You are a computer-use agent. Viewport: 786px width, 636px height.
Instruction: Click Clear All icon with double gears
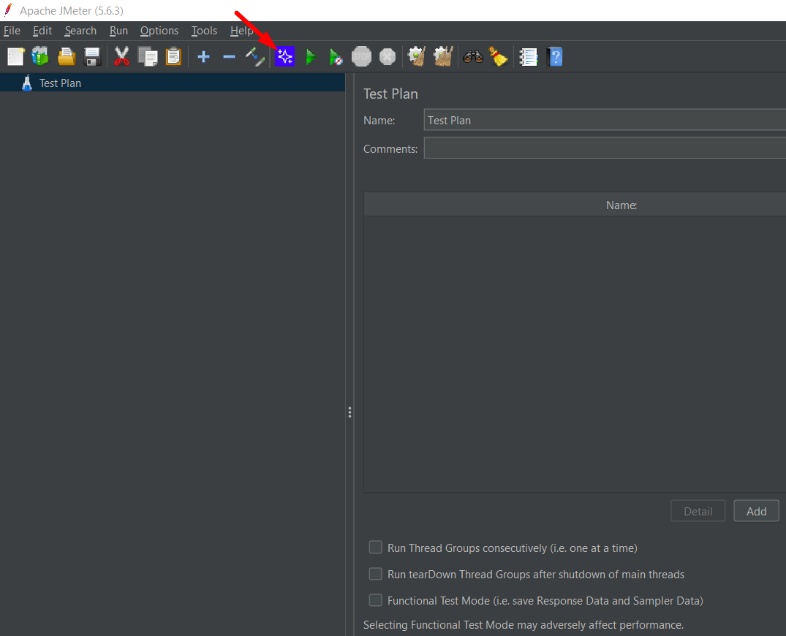pos(443,56)
